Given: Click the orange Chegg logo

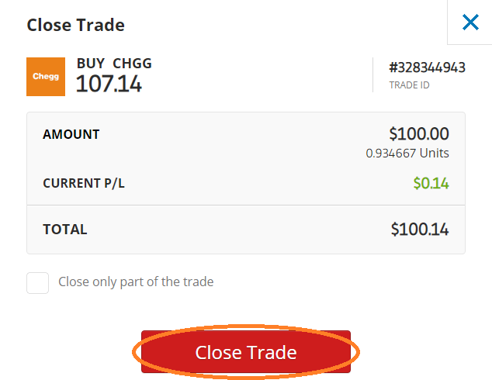Looking at the screenshot, I should 46,77.
